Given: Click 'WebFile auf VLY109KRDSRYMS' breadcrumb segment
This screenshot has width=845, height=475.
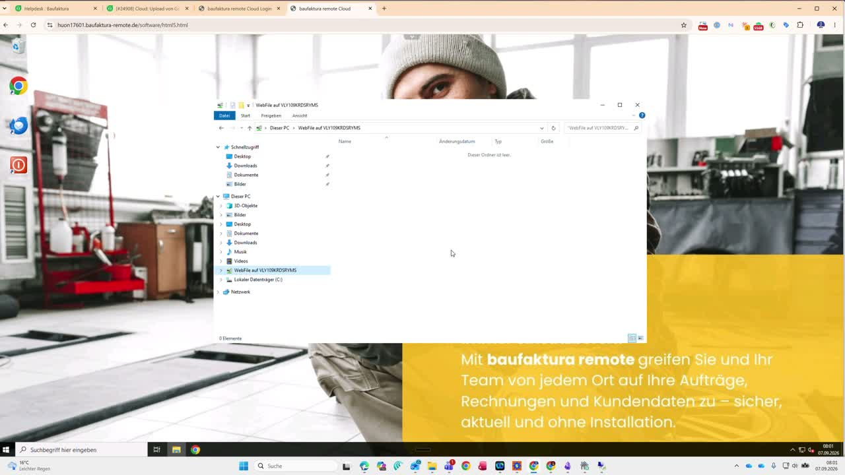Looking at the screenshot, I should coord(329,128).
